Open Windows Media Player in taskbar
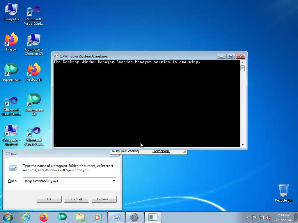The width and height of the screenshot is (298, 223). [98, 217]
